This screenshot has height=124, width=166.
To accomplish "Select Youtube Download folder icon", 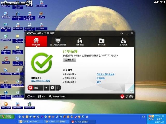I will click(18, 50).
